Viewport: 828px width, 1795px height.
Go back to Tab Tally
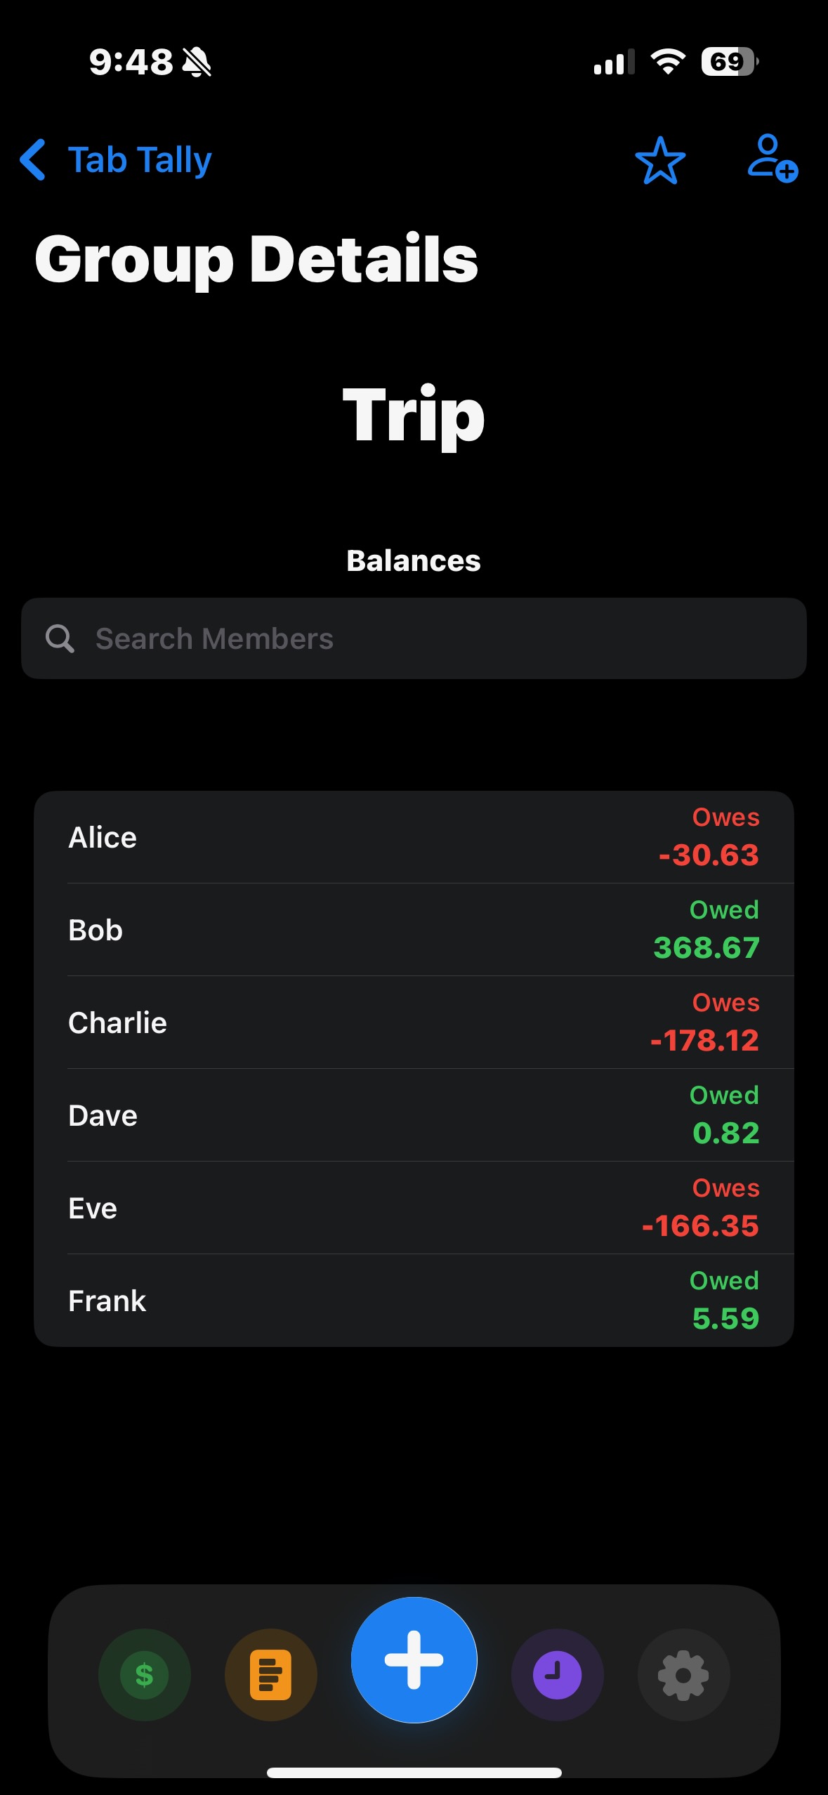click(x=139, y=160)
